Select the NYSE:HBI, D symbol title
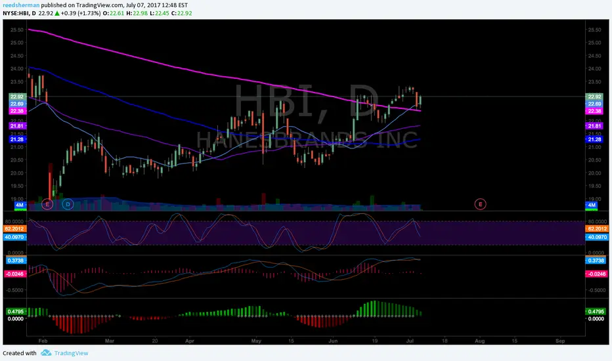 click(20, 13)
